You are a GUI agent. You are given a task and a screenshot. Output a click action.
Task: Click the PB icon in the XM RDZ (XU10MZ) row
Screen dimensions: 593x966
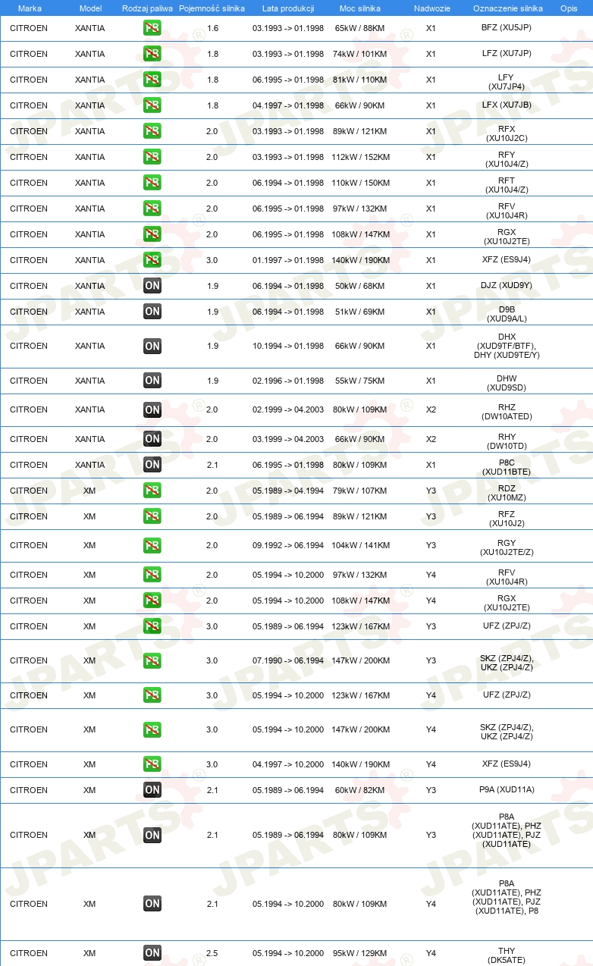(152, 491)
